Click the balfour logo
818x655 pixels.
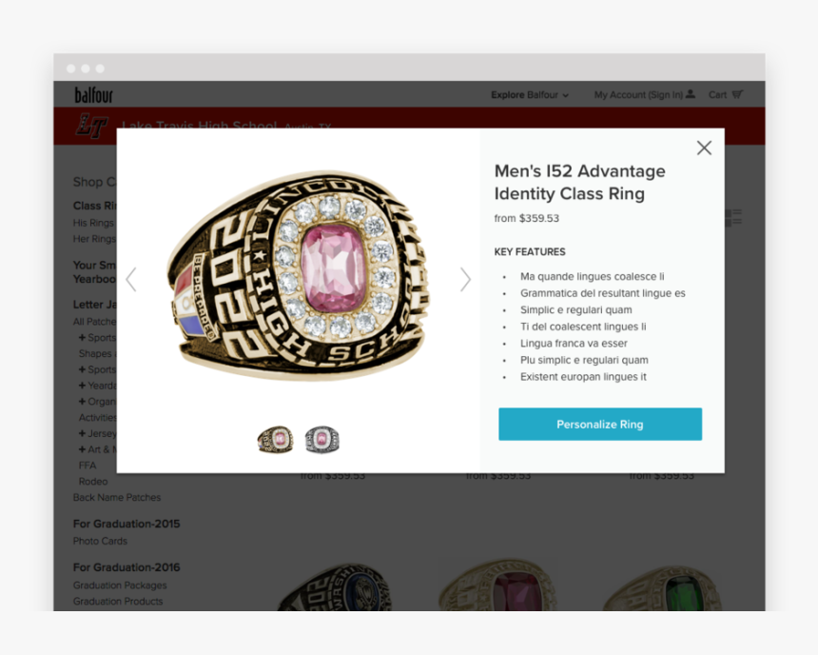94,95
